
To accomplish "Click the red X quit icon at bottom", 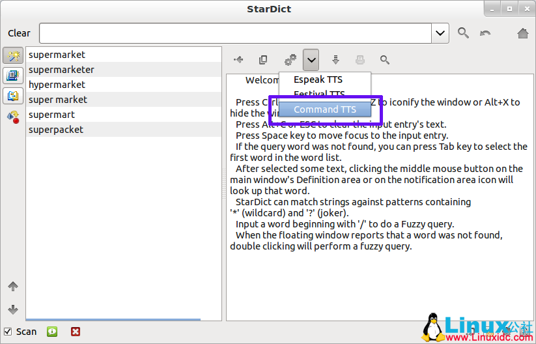I will click(x=76, y=332).
